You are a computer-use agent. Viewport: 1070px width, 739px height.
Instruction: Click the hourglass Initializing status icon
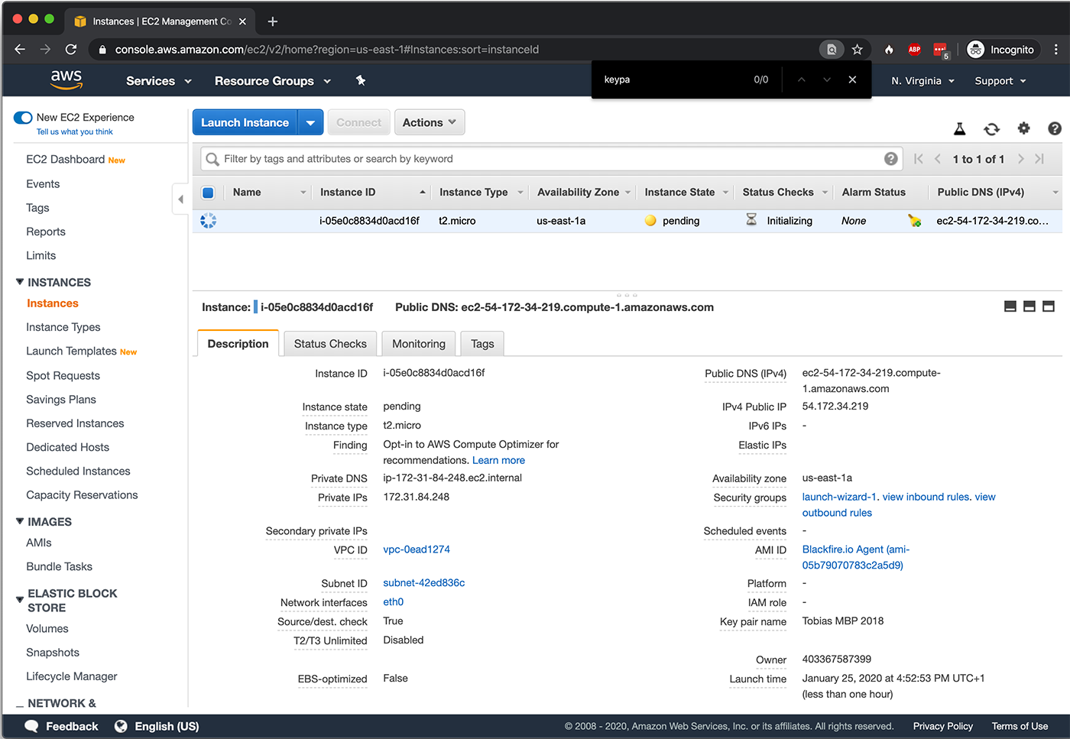point(751,220)
